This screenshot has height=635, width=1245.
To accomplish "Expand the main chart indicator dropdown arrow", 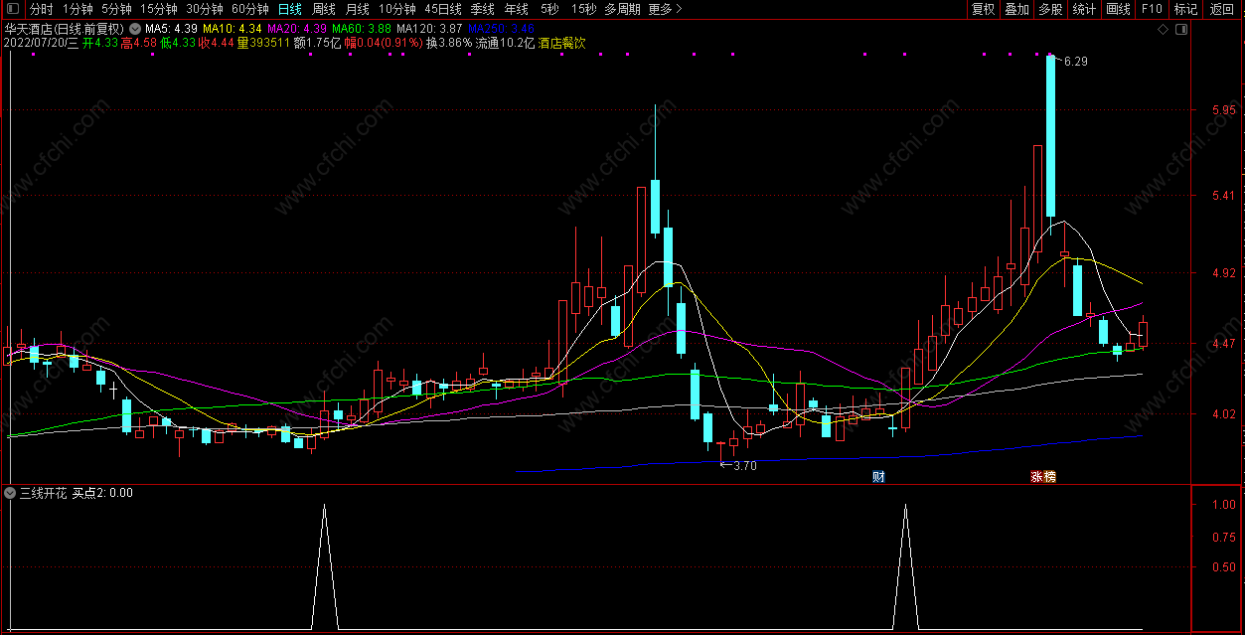I will (x=135, y=29).
